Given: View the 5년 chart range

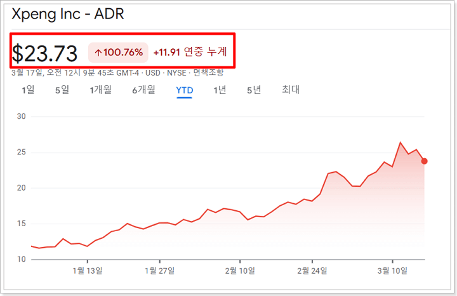Looking at the screenshot, I should (254, 90).
